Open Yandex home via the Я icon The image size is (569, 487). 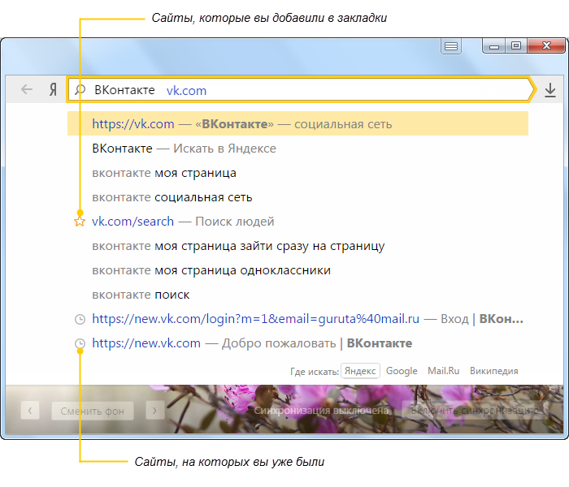53,89
